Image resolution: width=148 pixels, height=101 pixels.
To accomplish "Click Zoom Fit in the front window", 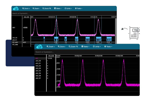I will click(73, 47).
